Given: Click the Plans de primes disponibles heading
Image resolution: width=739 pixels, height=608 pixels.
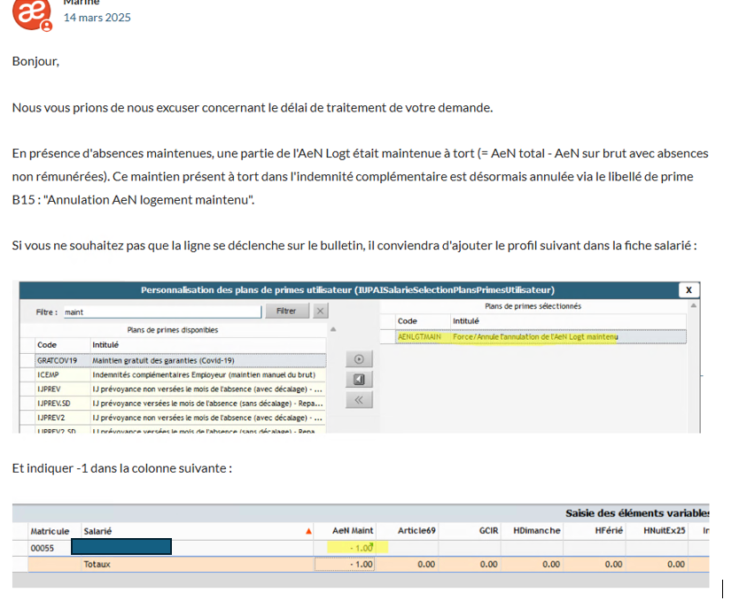Looking at the screenshot, I should tap(173, 330).
